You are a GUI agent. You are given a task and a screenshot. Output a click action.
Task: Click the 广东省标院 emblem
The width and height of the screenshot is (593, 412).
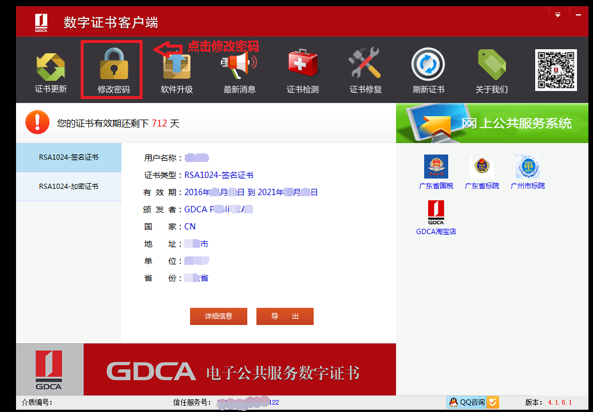click(x=482, y=166)
